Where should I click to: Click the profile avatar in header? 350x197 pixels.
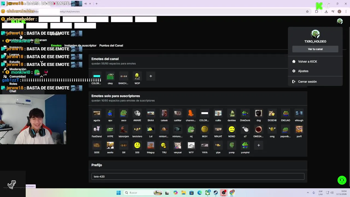tap(340, 21)
